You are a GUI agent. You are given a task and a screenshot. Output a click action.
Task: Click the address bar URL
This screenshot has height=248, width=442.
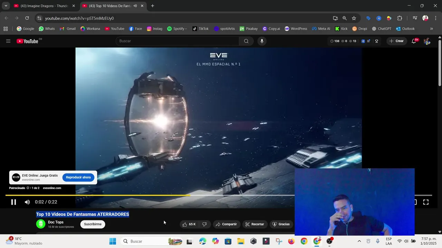(x=79, y=18)
